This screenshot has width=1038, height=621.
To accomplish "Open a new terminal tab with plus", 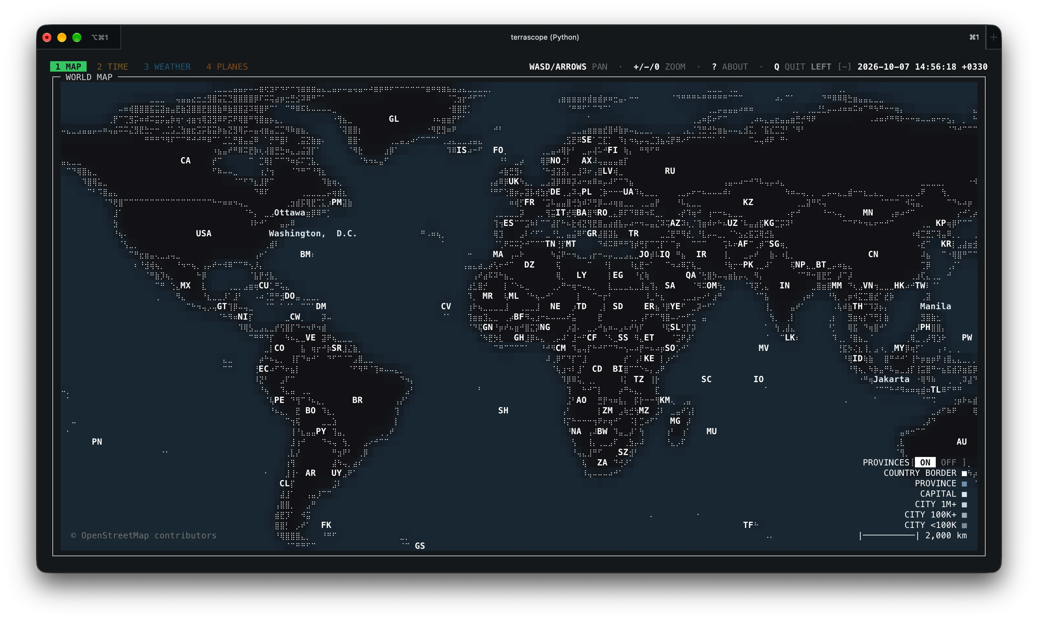I will click(994, 37).
